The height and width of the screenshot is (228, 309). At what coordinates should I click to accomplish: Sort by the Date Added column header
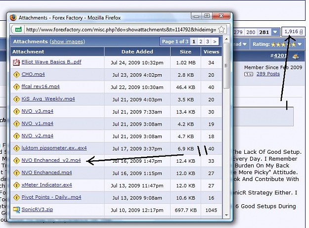tap(137, 52)
